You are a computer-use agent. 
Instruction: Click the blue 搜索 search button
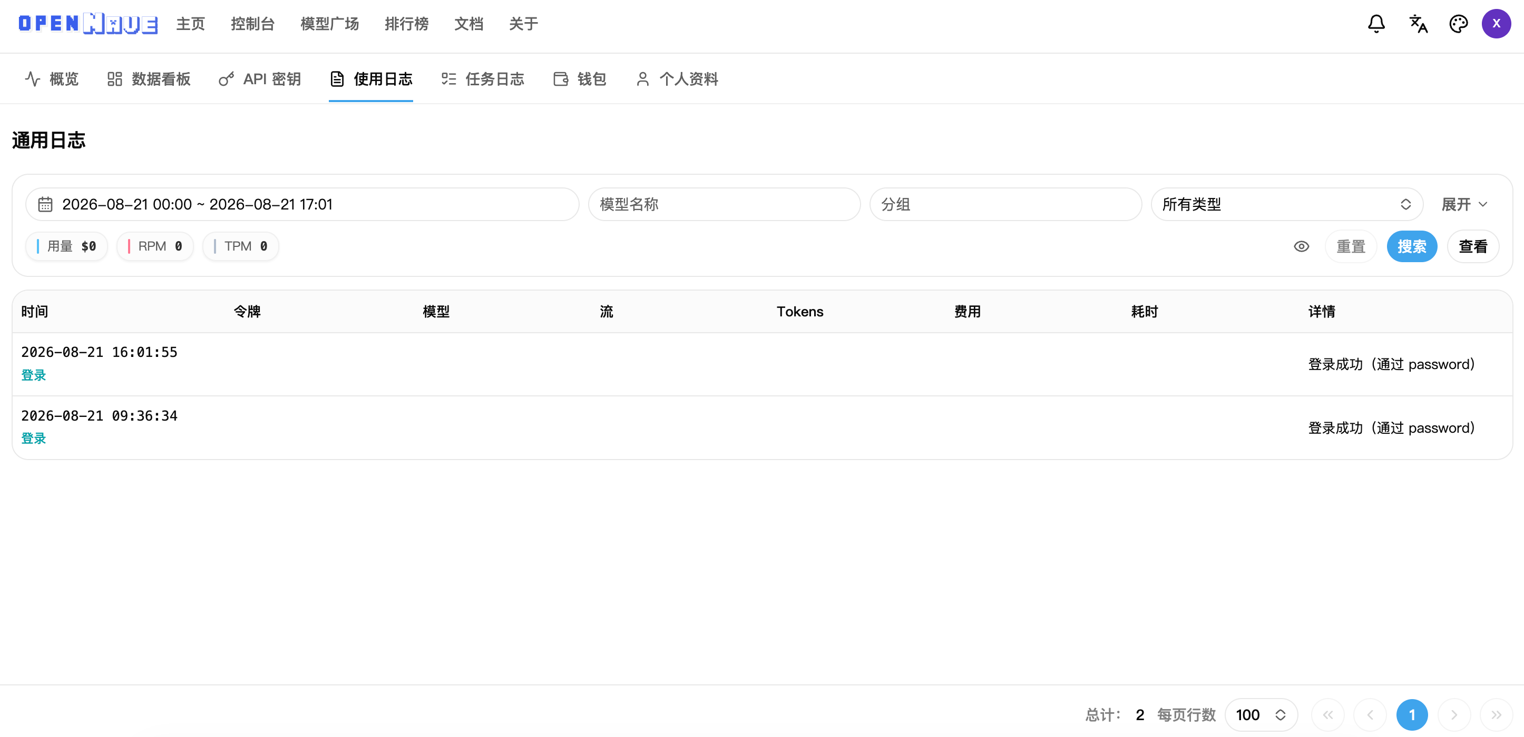click(x=1412, y=246)
